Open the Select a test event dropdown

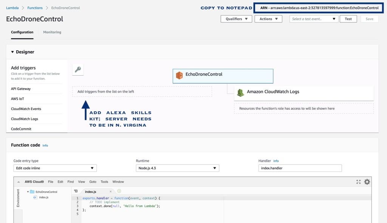click(x=313, y=19)
